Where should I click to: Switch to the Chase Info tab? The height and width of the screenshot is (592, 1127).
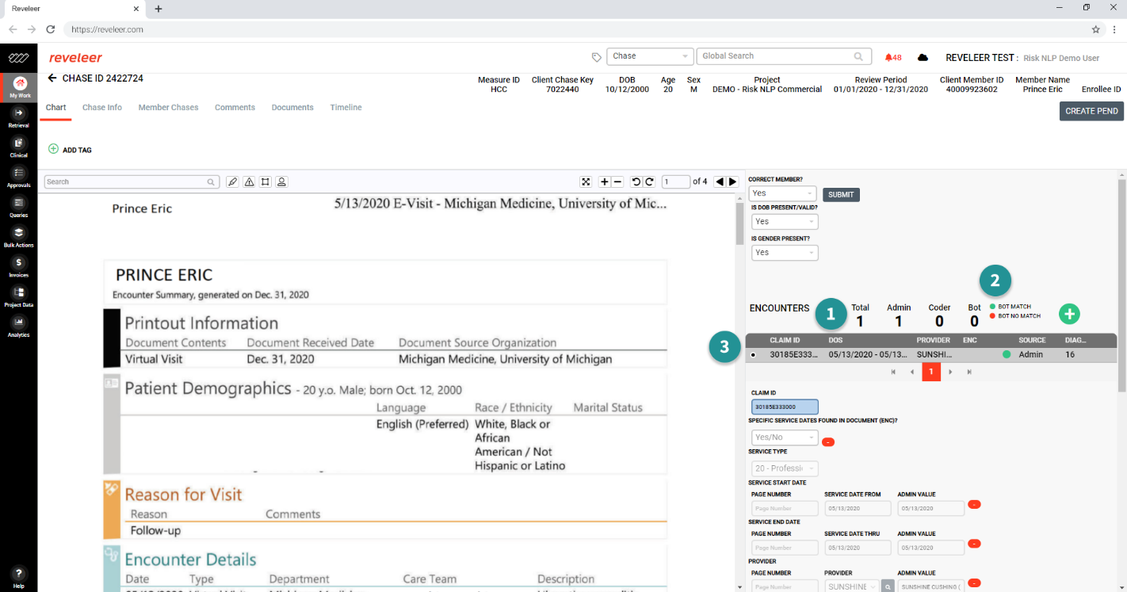102,107
